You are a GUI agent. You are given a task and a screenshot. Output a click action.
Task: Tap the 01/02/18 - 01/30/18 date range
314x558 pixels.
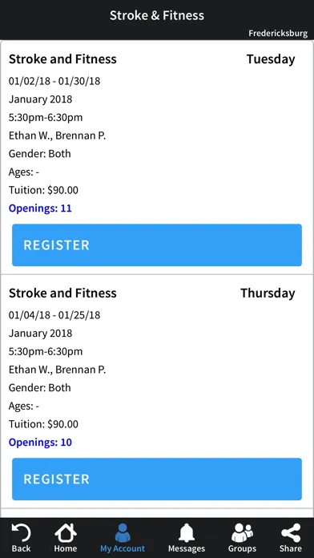pos(54,81)
